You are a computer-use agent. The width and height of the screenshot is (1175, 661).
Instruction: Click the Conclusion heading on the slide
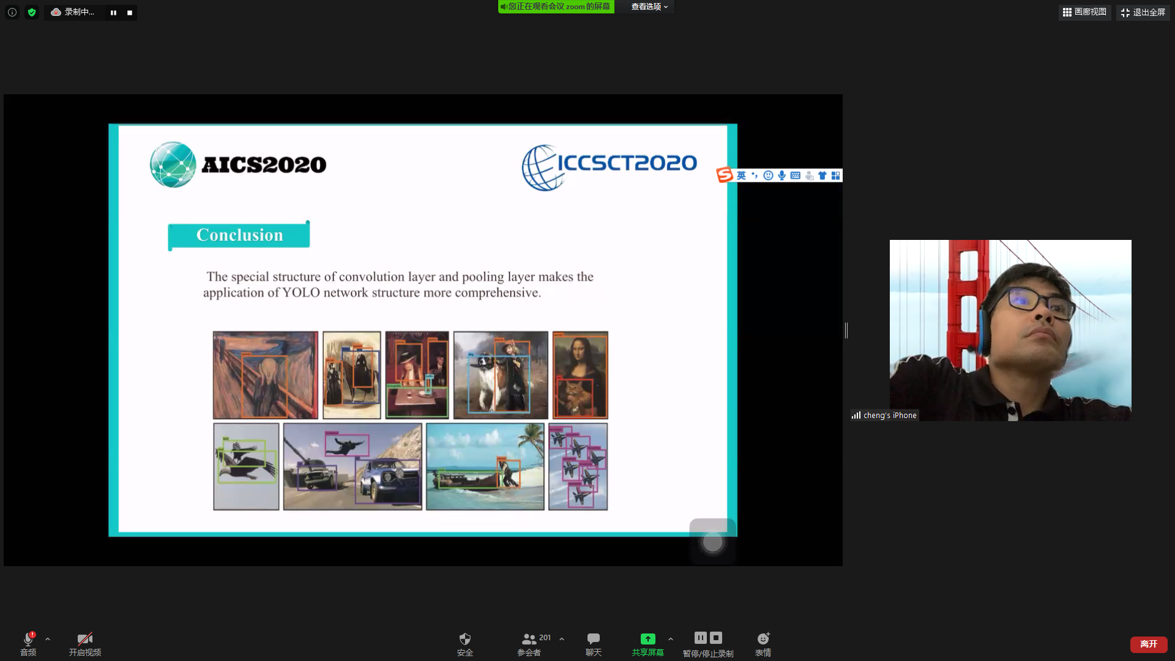(239, 235)
